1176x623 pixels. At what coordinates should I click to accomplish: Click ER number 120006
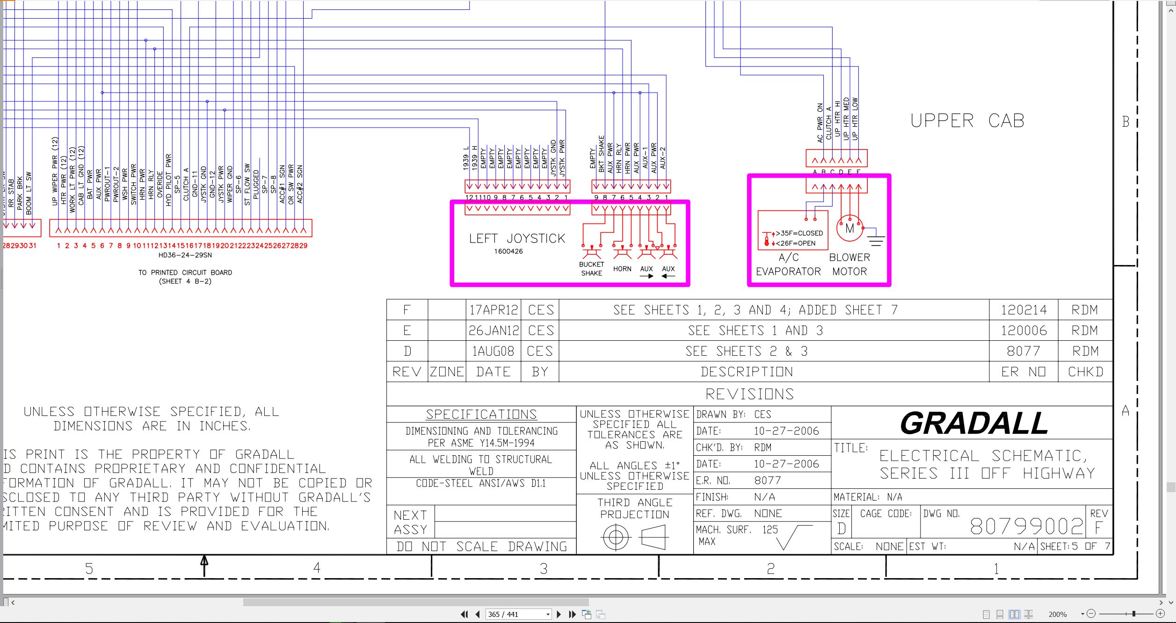tap(1024, 330)
